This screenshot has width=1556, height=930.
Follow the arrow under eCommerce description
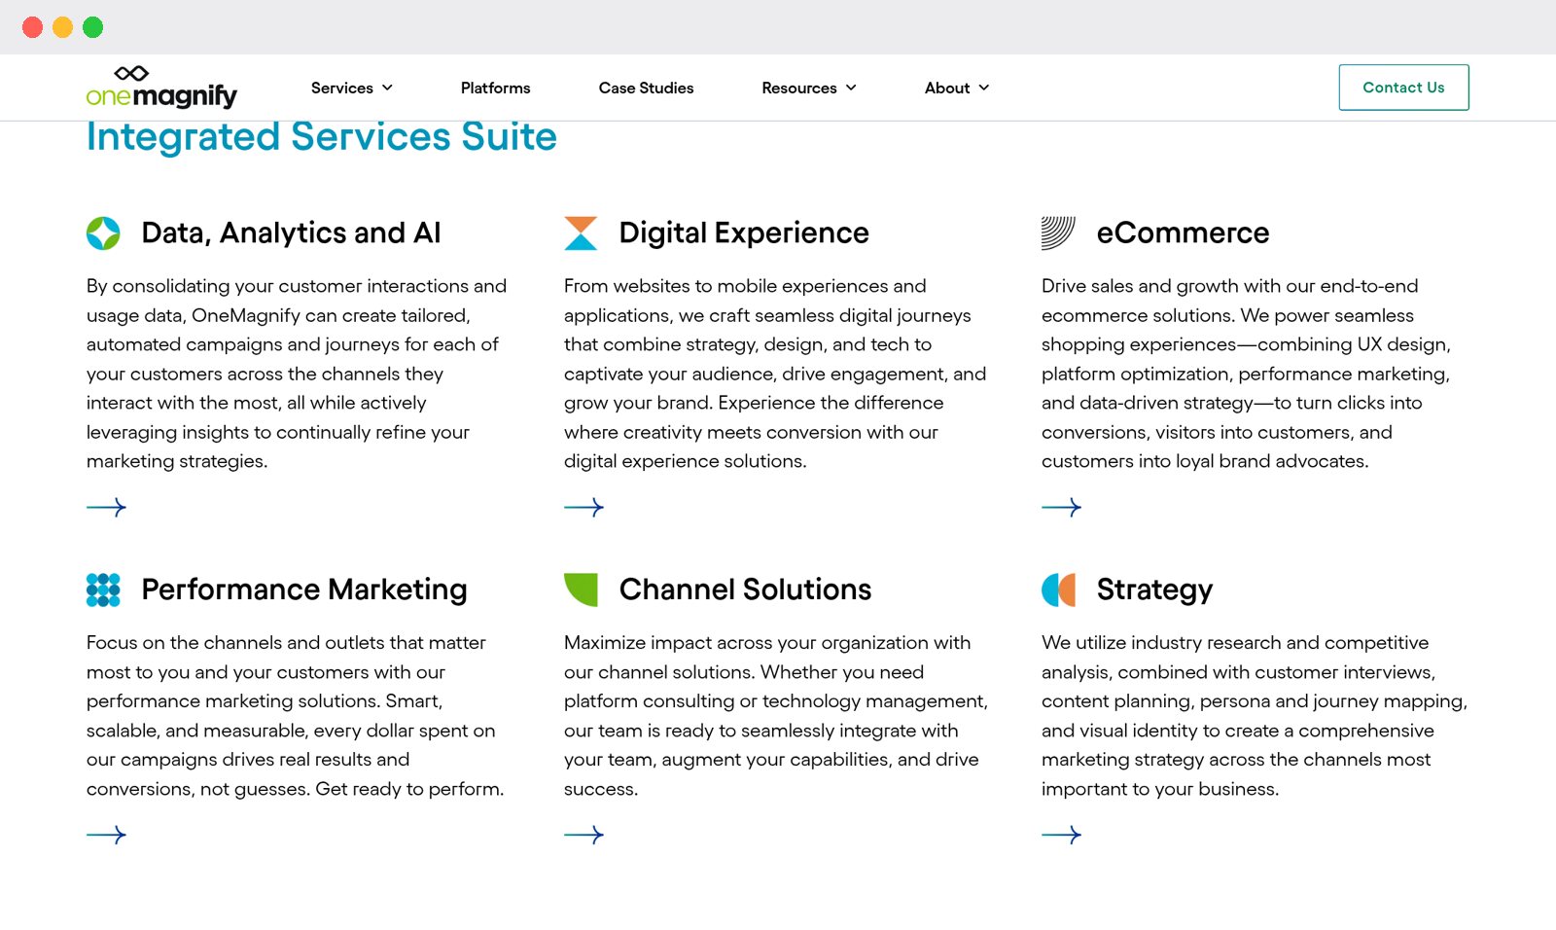pos(1061,507)
